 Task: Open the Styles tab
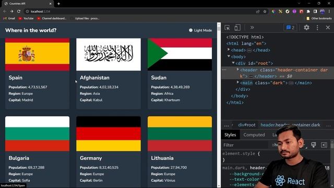click(x=230, y=135)
